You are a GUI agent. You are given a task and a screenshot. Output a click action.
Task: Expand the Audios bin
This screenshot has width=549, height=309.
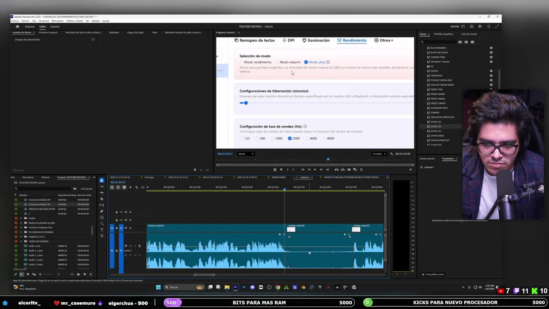click(x=21, y=218)
